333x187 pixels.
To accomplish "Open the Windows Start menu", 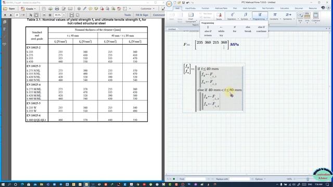I will click(3, 184).
